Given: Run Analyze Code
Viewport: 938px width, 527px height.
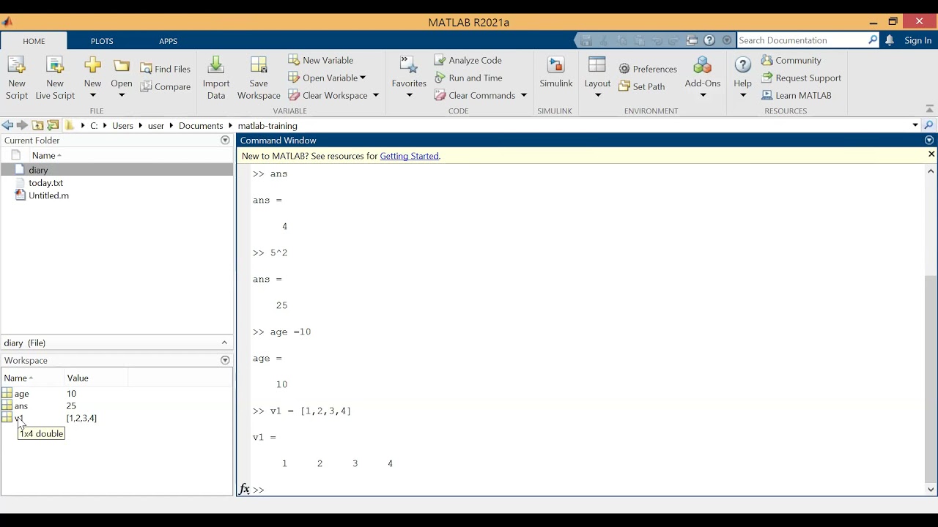Looking at the screenshot, I should point(468,60).
